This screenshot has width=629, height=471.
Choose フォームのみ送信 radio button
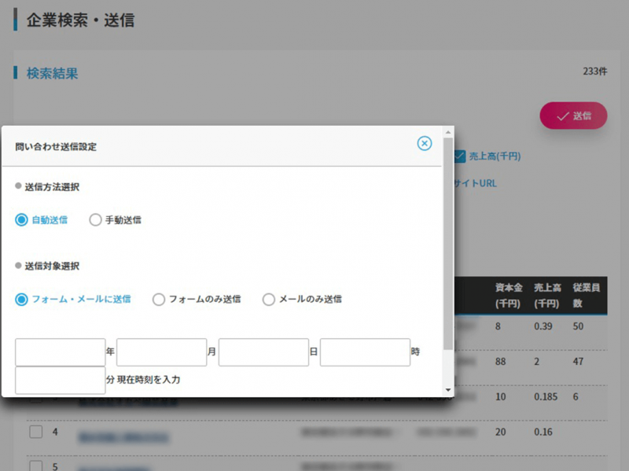coord(159,300)
